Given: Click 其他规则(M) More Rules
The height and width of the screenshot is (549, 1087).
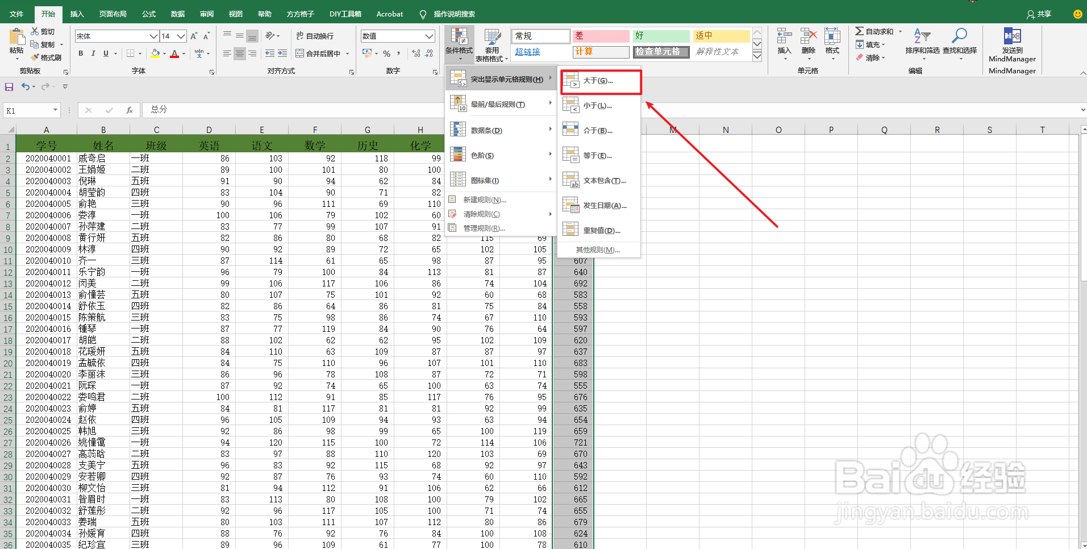Looking at the screenshot, I should 598,250.
